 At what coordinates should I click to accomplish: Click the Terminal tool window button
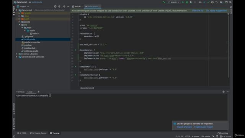[55, 133]
